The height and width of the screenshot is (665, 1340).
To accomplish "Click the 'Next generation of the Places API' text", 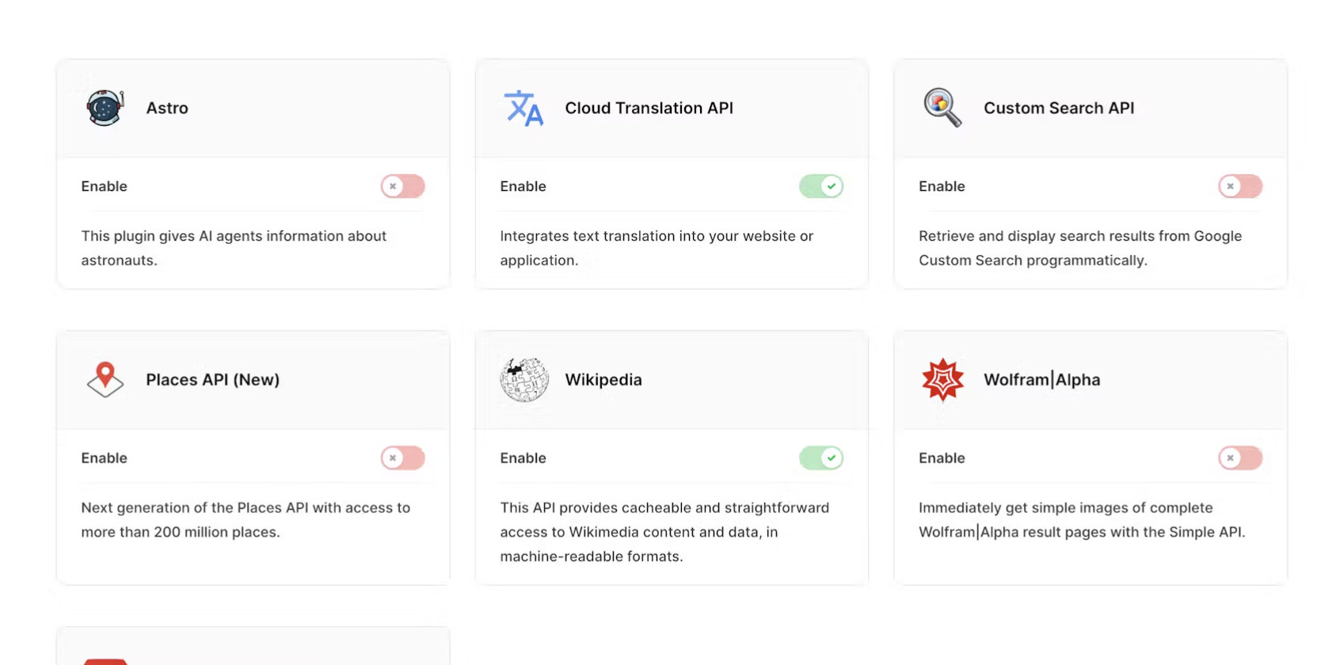I will 246,519.
